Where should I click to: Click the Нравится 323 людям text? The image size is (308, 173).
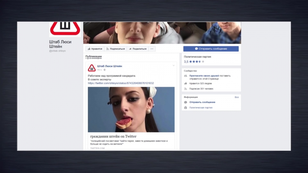201,83
